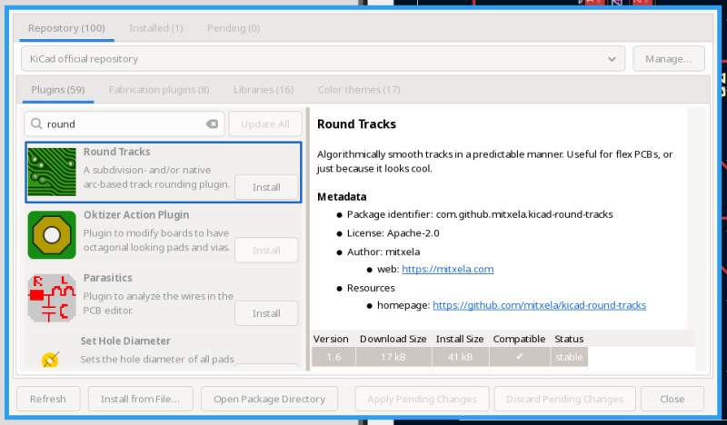This screenshot has height=425, width=727.
Task: Click the Package identifier metadata line
Action: click(480, 214)
